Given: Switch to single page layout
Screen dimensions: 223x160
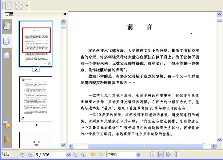Looking at the screenshot, I should tap(153, 154).
